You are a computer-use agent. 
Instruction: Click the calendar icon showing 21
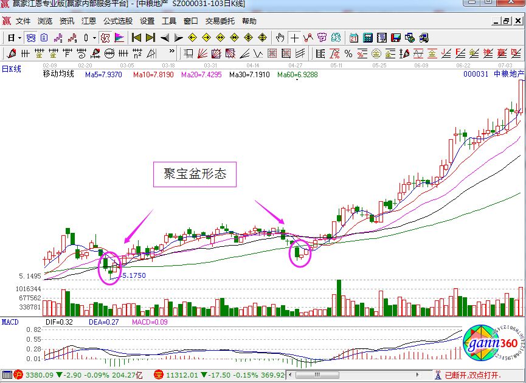(x=354, y=38)
